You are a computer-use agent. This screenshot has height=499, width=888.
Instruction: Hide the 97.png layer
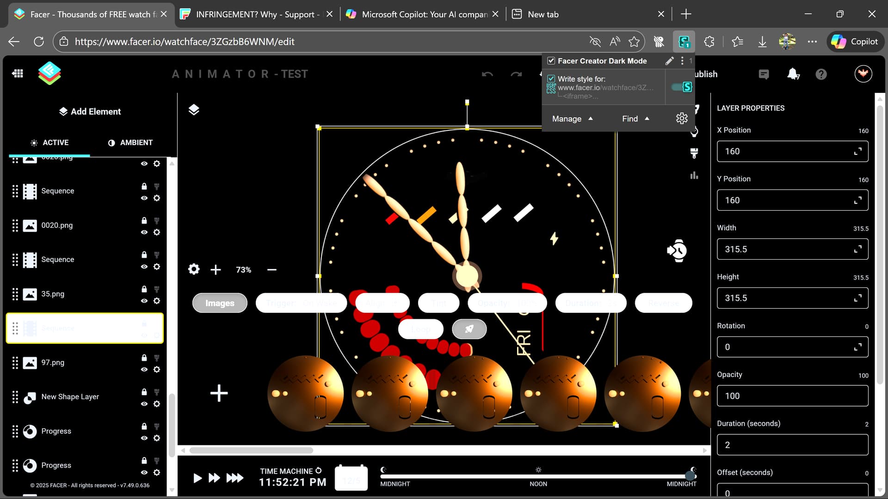click(x=144, y=370)
